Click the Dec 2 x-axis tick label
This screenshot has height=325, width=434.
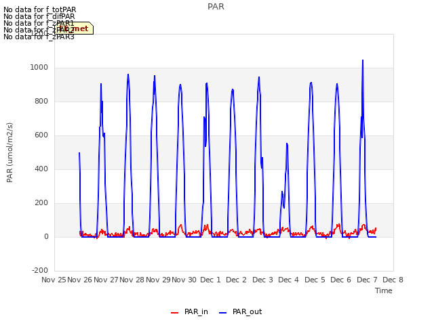237,280
